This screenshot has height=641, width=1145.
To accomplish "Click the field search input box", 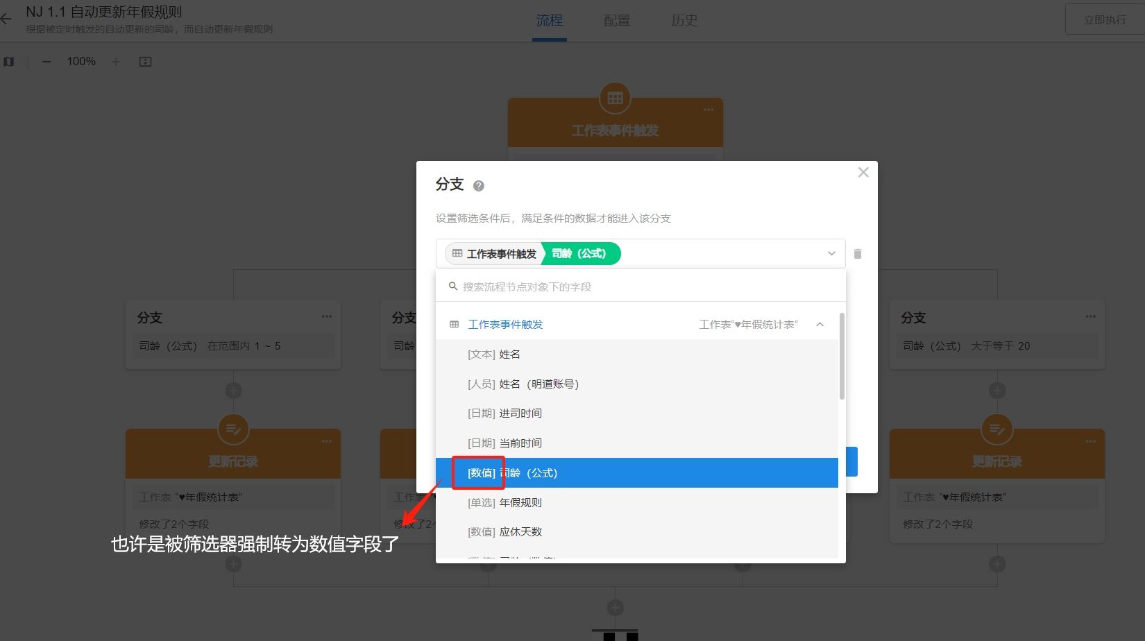I will pyautogui.click(x=645, y=287).
